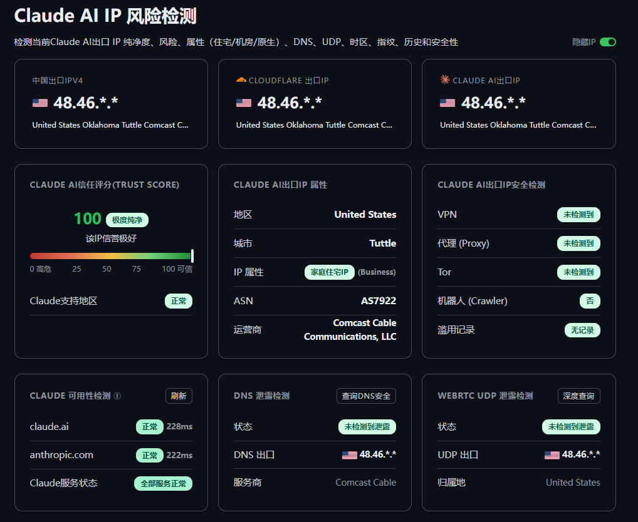
Task: Click the 222ms latency value
Action: (179, 455)
